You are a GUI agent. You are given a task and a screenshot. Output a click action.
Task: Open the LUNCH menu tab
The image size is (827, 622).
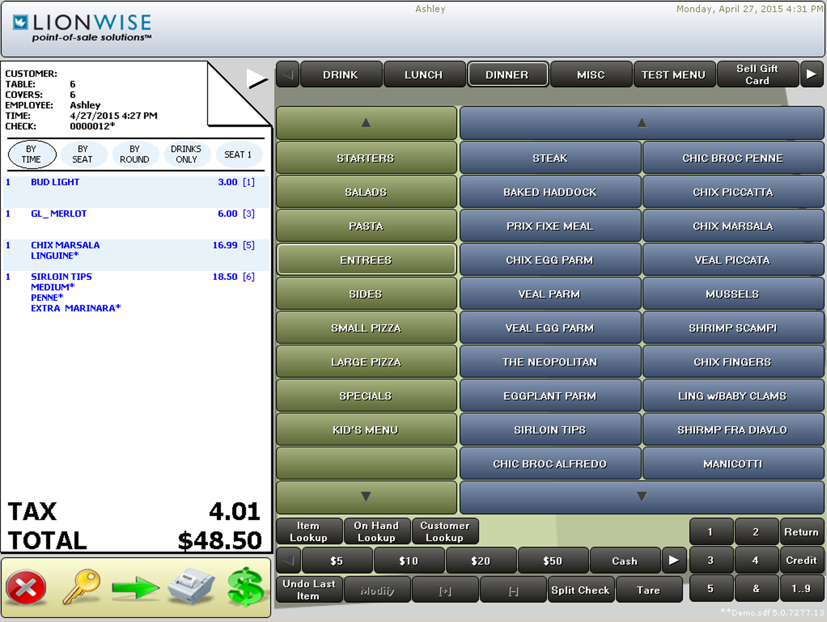(x=423, y=75)
